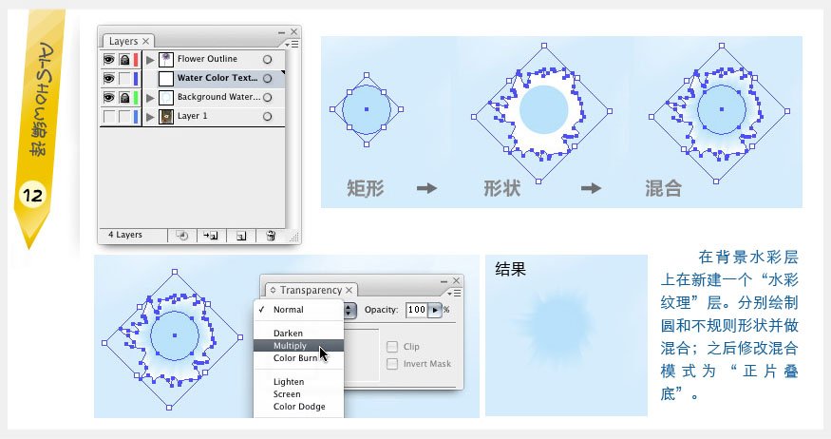Click circle center point above the 混合 label
The width and height of the screenshot is (831, 439).
tap(721, 109)
